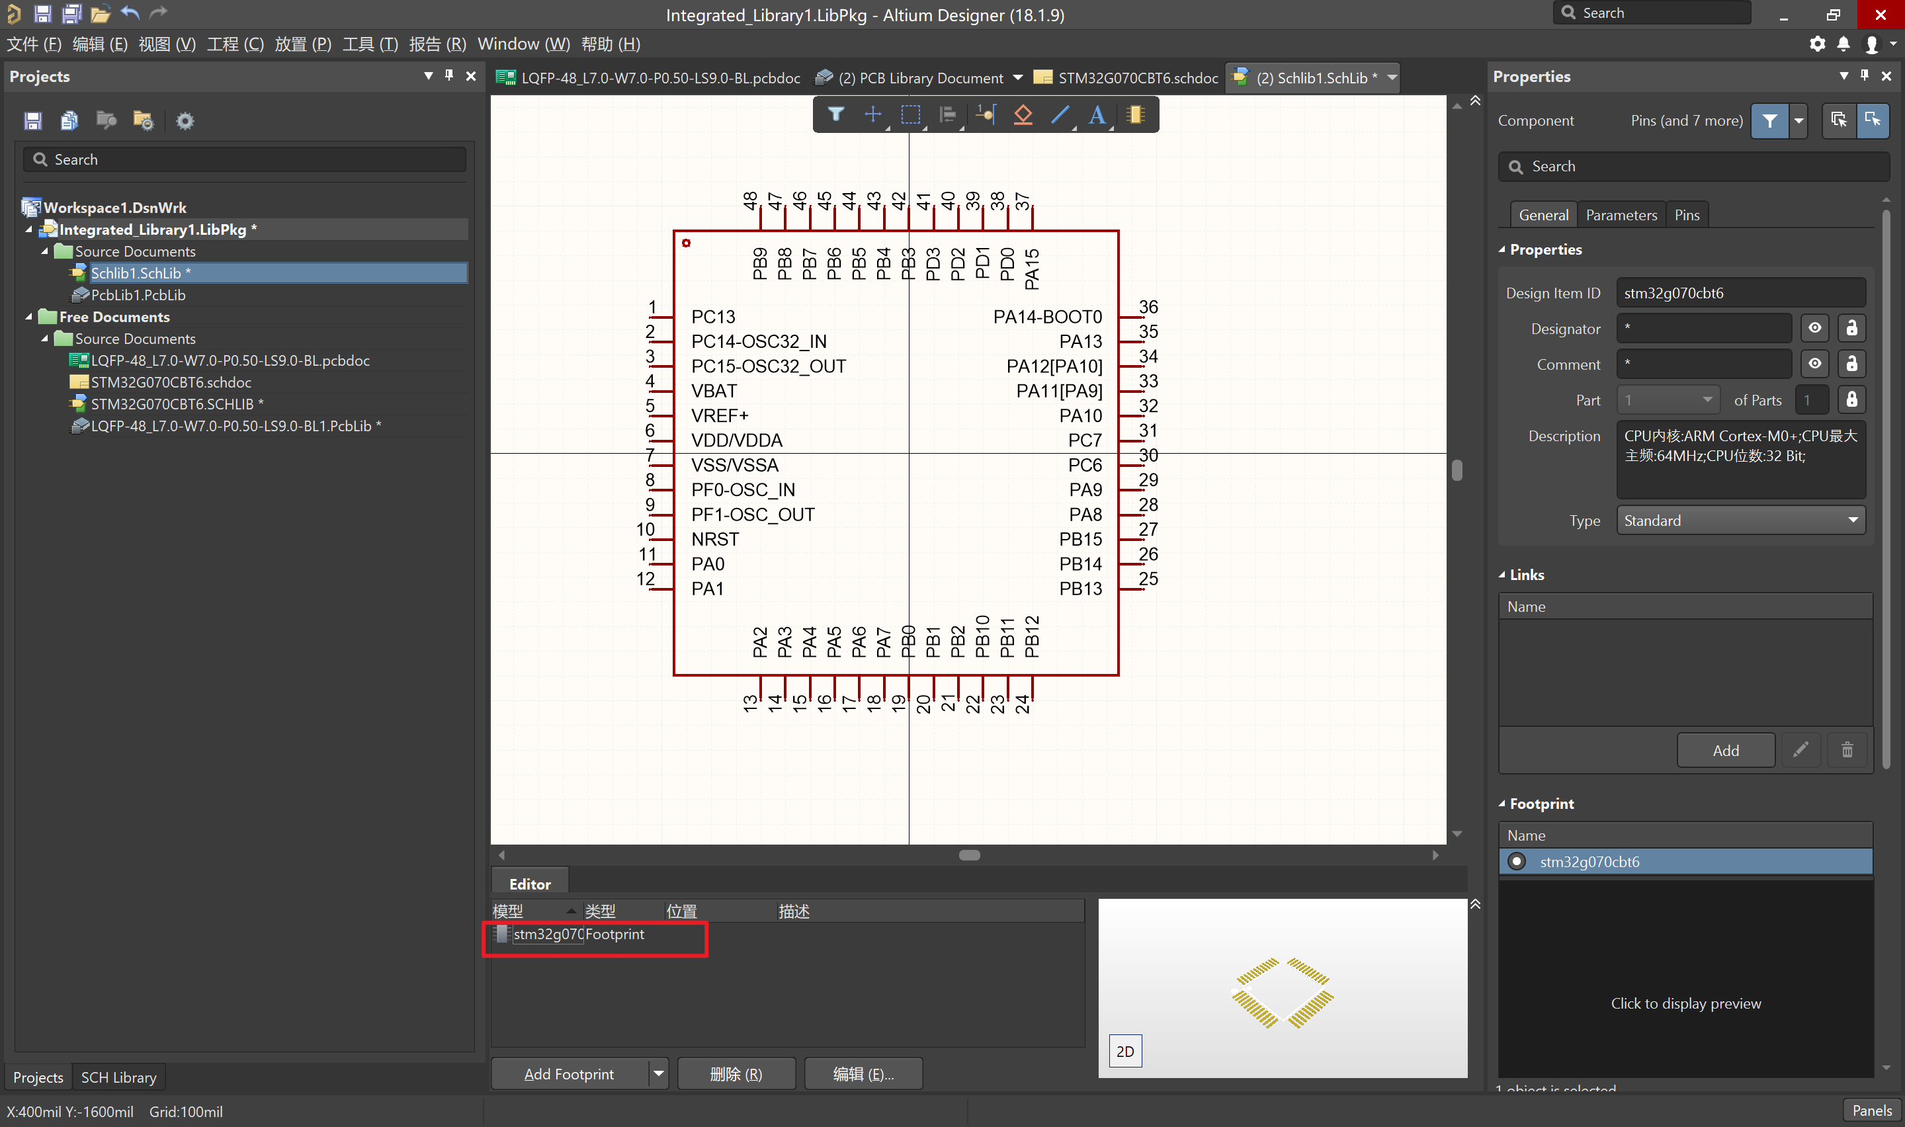Edit the selected link with the pencil icon
The width and height of the screenshot is (1905, 1127).
pos(1800,750)
